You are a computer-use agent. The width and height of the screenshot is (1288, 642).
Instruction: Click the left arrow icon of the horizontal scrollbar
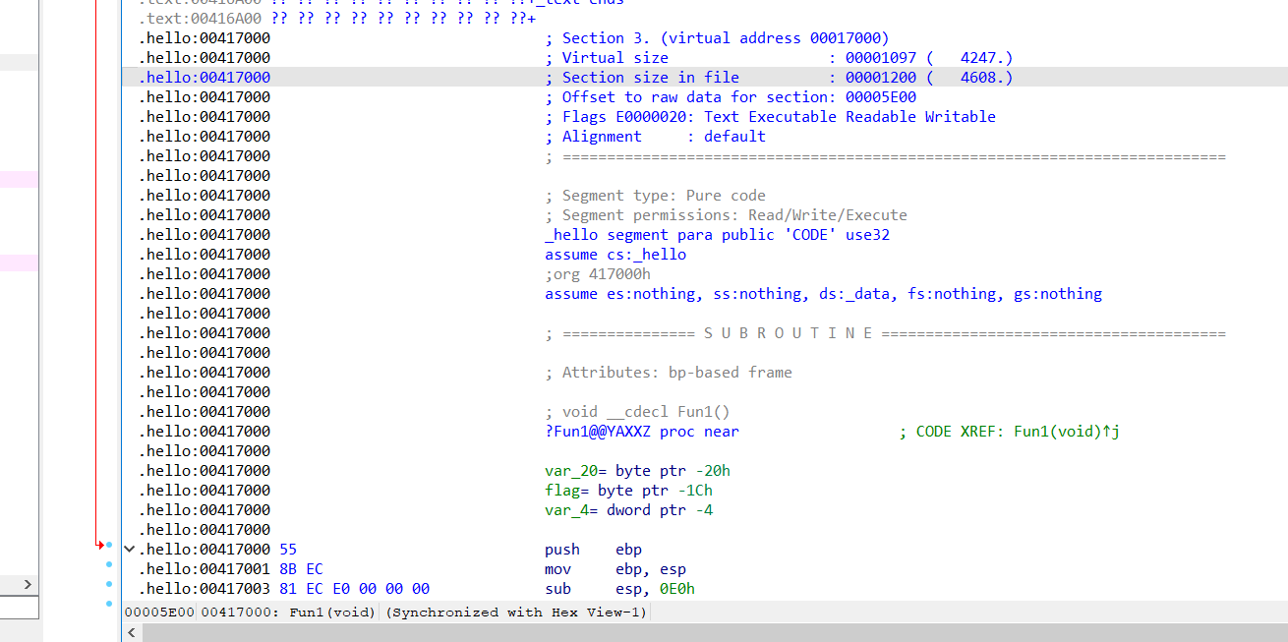(x=131, y=632)
